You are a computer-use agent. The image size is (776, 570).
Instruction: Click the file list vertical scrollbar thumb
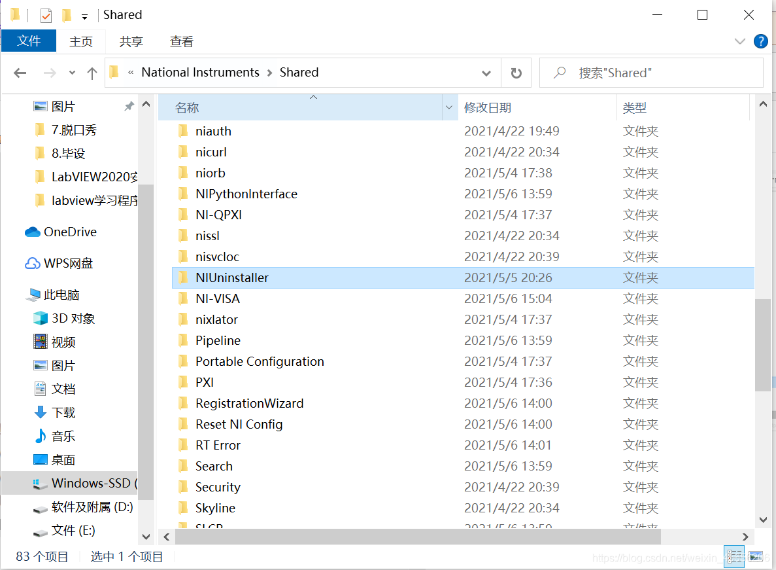pos(763,345)
